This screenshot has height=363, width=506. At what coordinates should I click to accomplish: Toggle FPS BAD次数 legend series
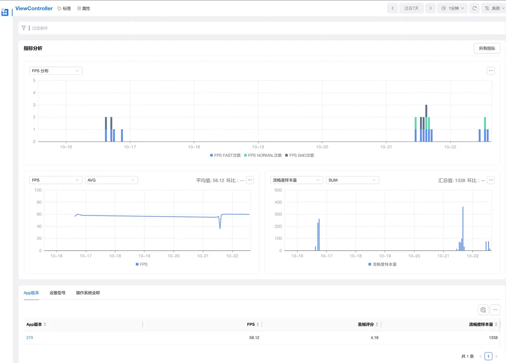pyautogui.click(x=300, y=155)
